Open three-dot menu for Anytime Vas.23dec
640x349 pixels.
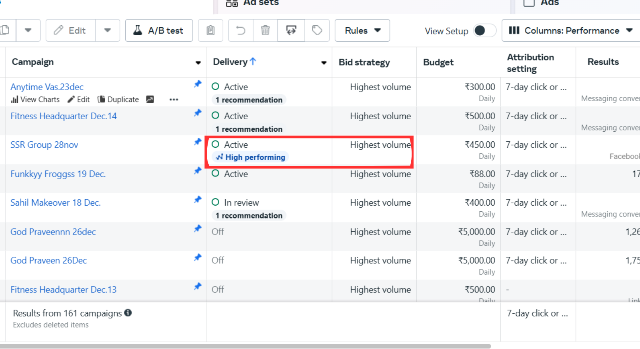(x=174, y=100)
